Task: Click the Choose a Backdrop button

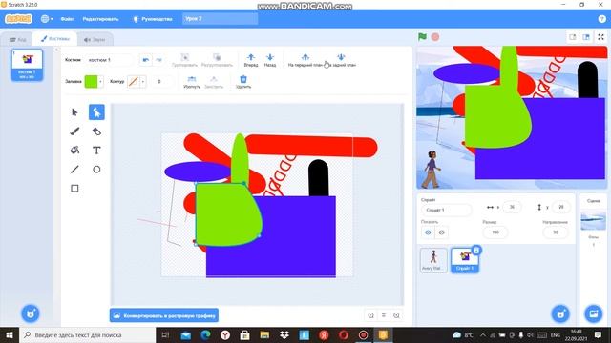Action: click(594, 313)
